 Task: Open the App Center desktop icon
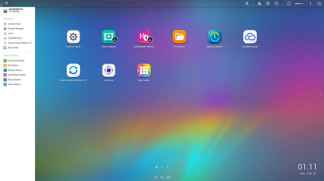pos(144,70)
